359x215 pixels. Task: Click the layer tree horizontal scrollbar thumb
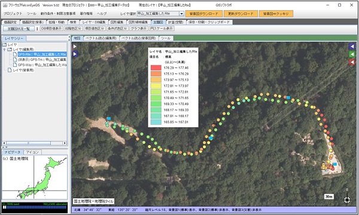point(28,143)
